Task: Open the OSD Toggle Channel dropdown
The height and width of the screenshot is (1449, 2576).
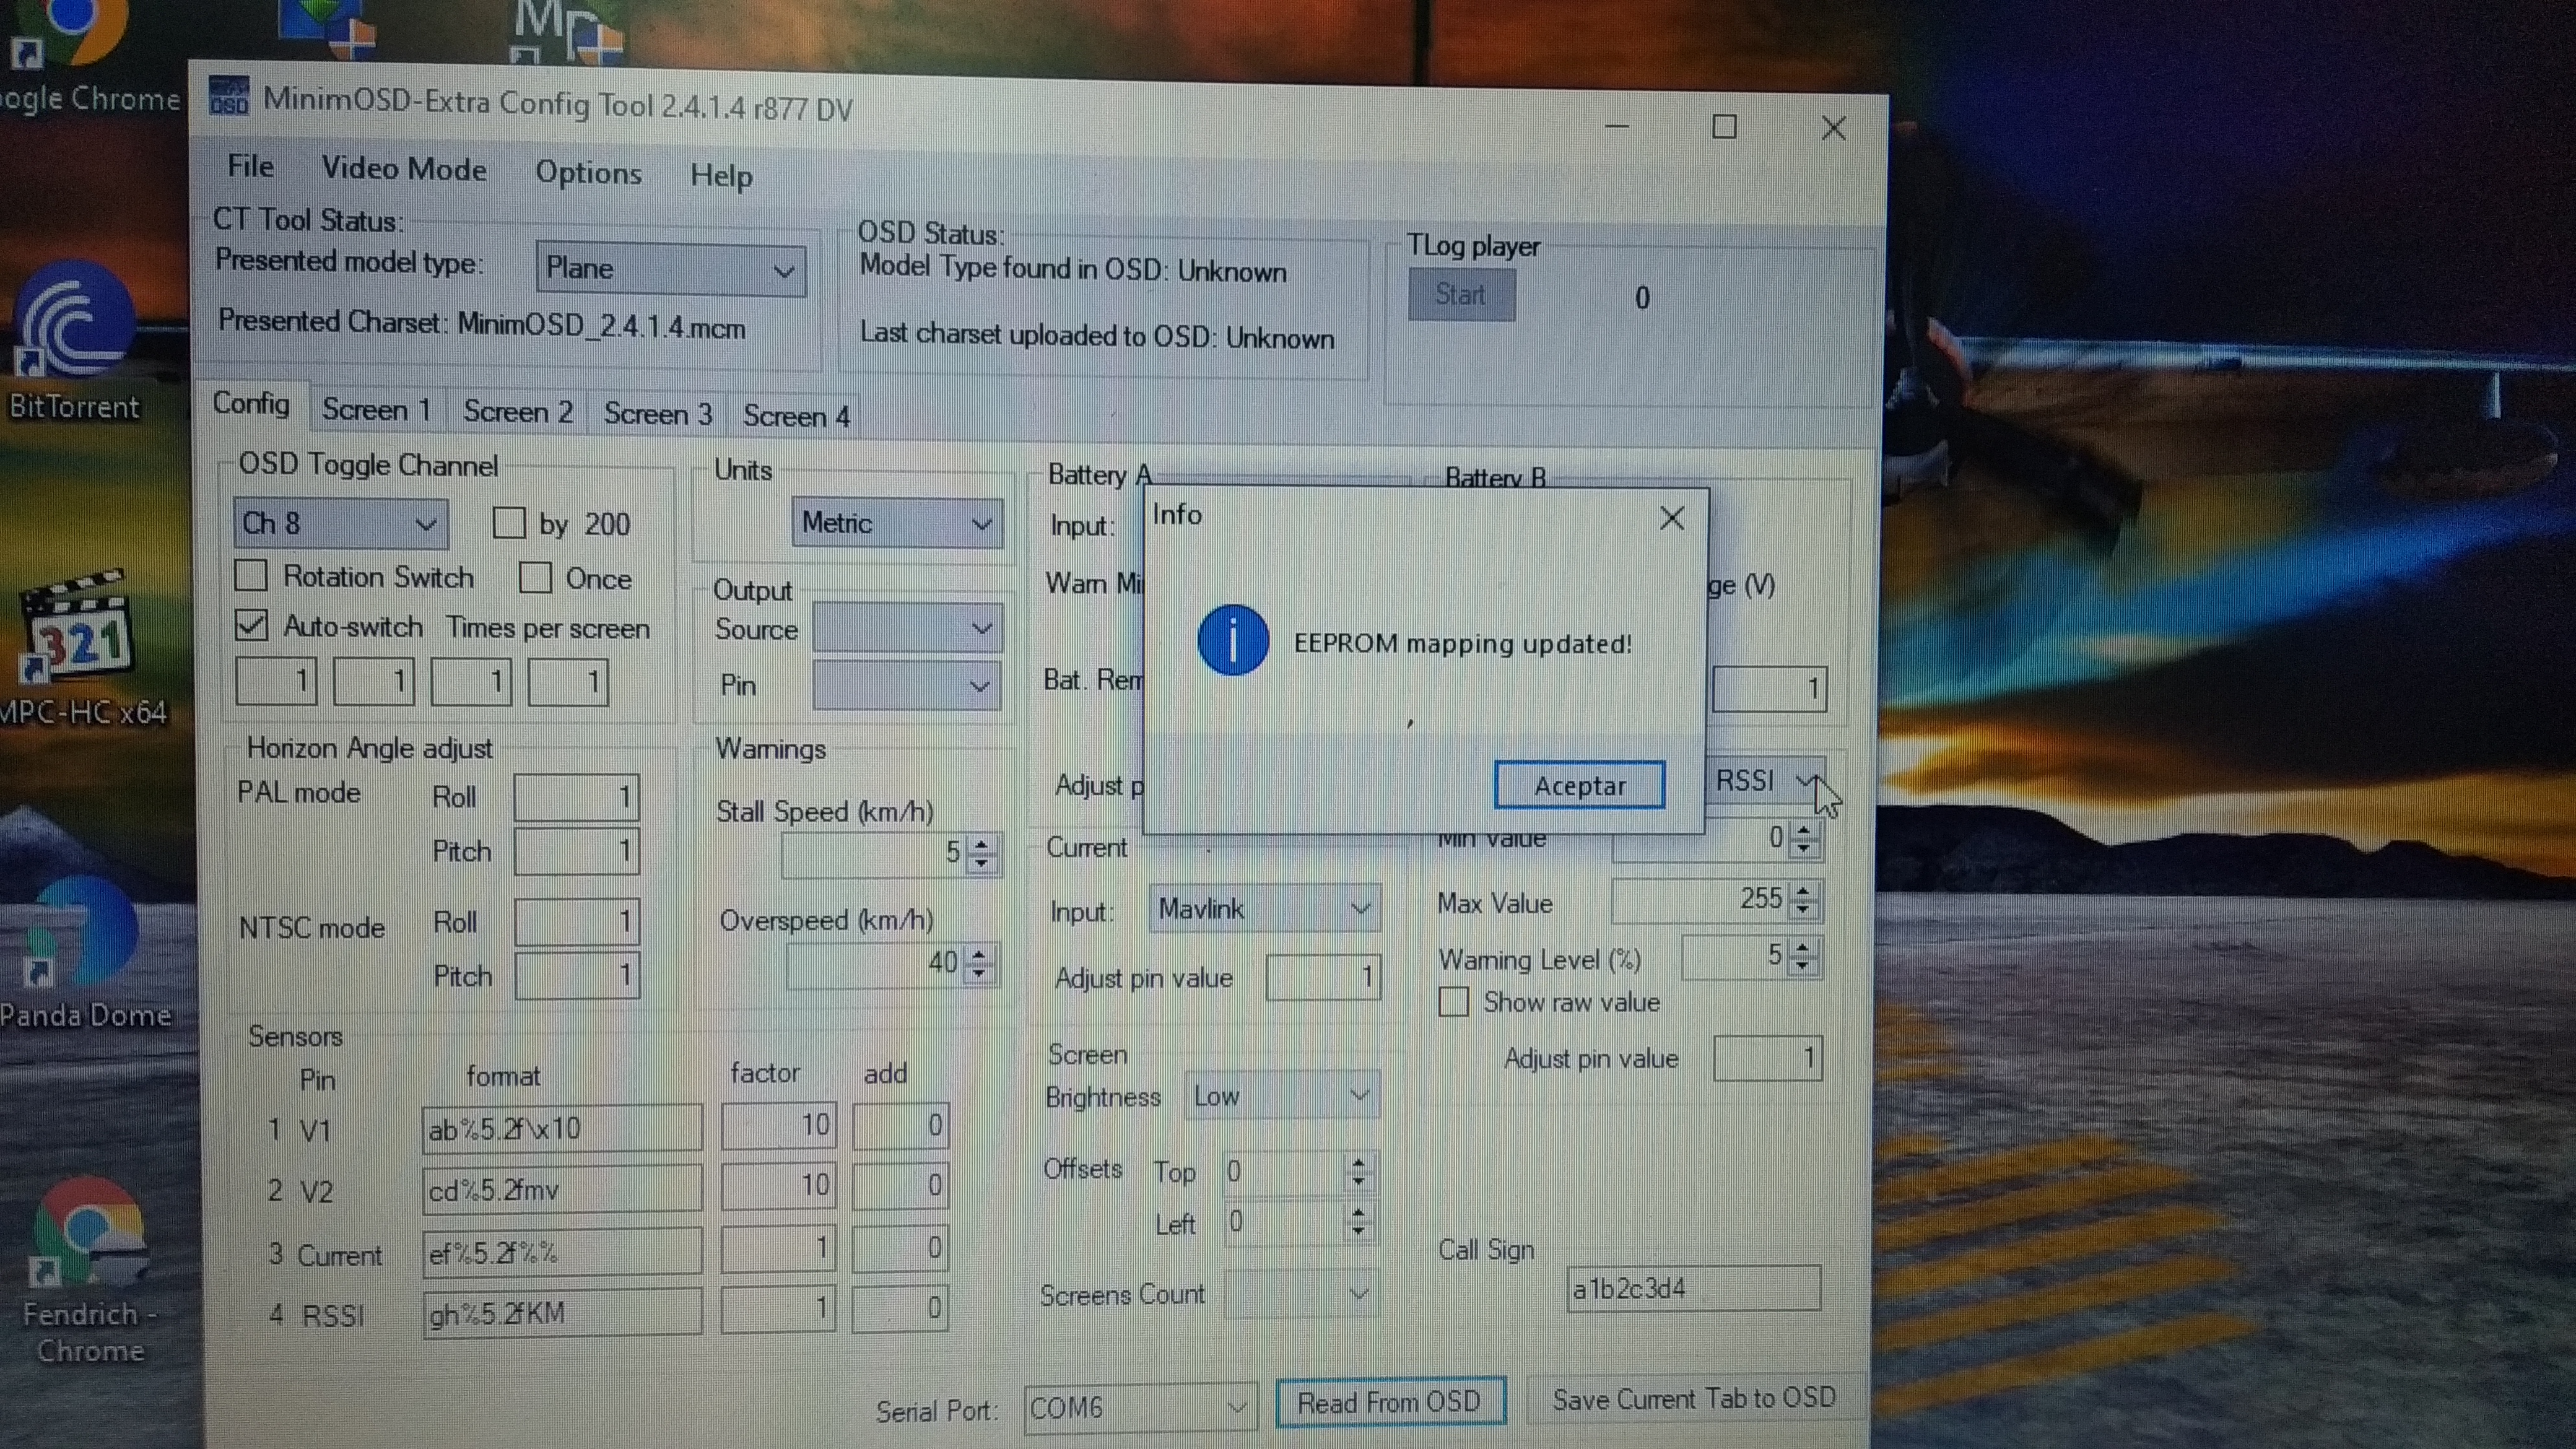Action: 340,523
